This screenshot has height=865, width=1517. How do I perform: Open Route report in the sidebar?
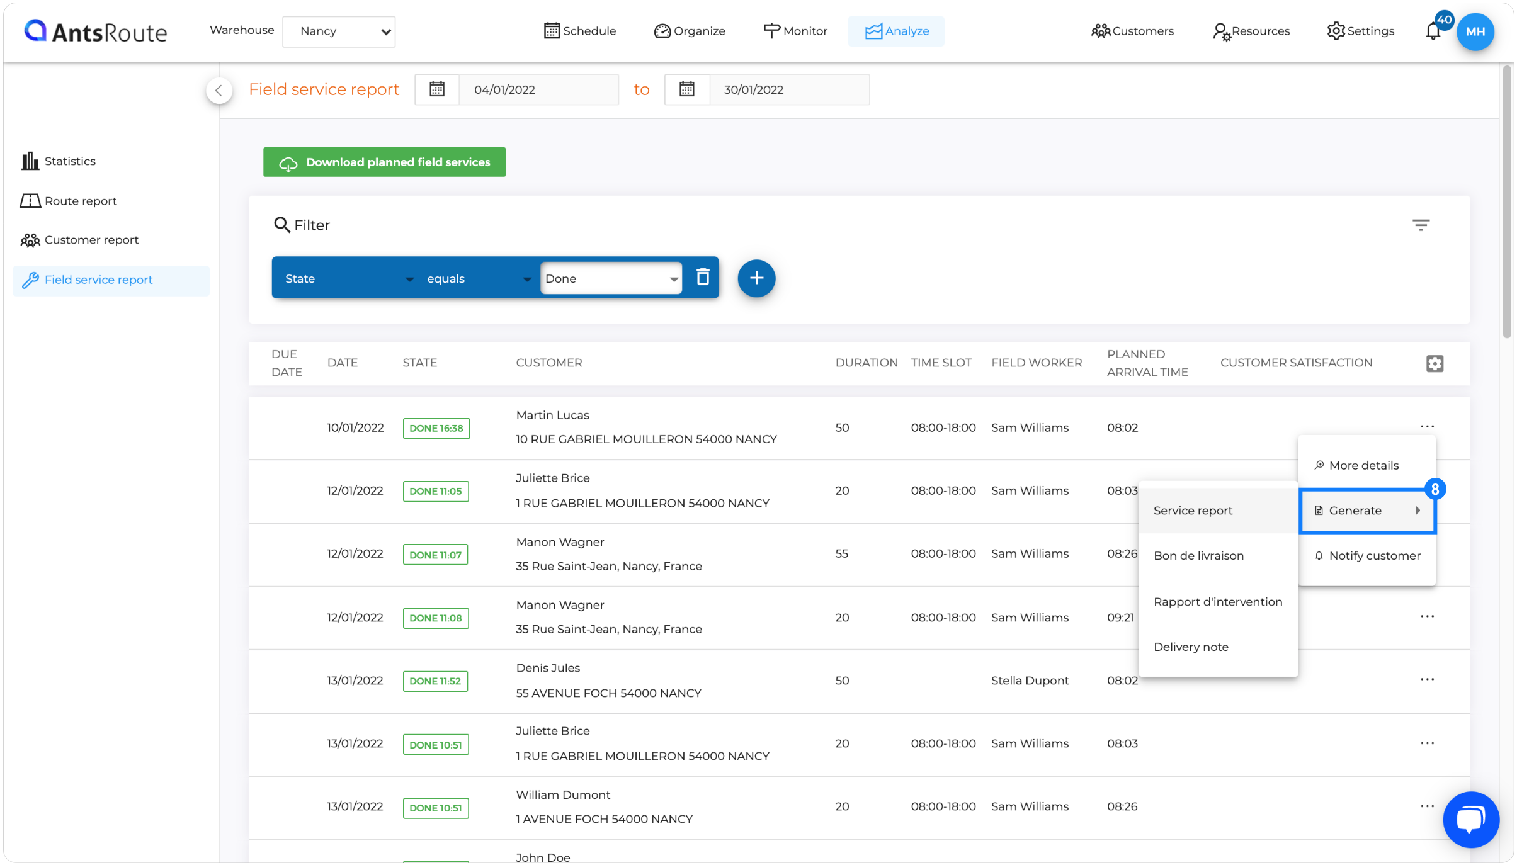pyautogui.click(x=69, y=201)
